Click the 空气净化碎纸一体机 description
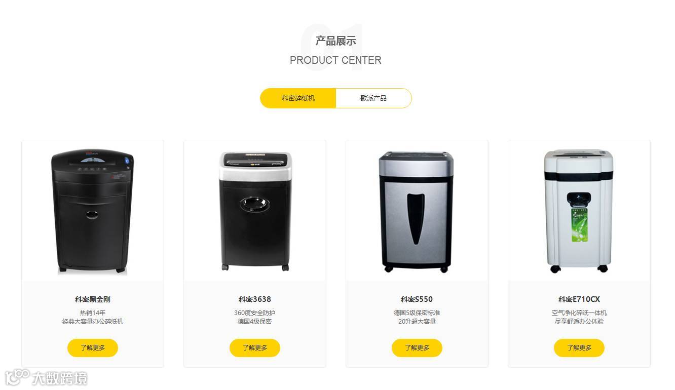 coord(579,313)
